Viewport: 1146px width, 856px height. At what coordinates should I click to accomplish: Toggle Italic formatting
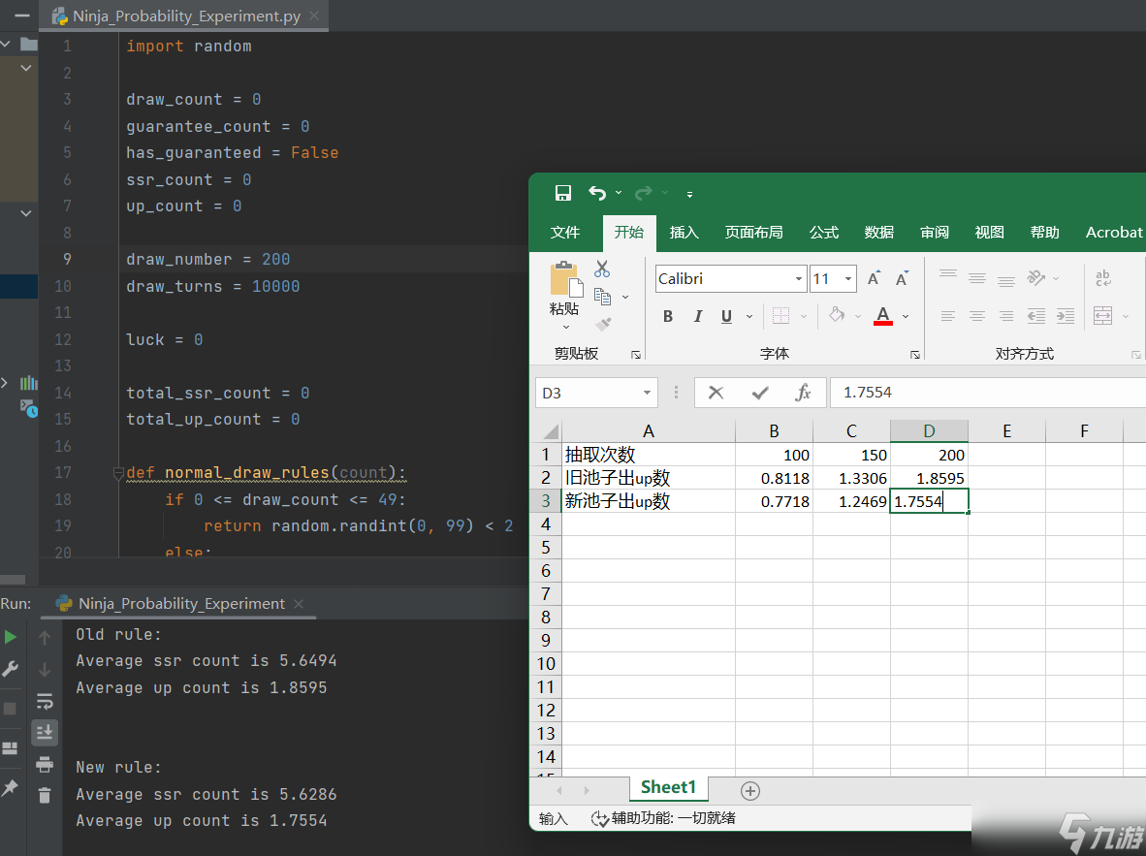click(697, 316)
